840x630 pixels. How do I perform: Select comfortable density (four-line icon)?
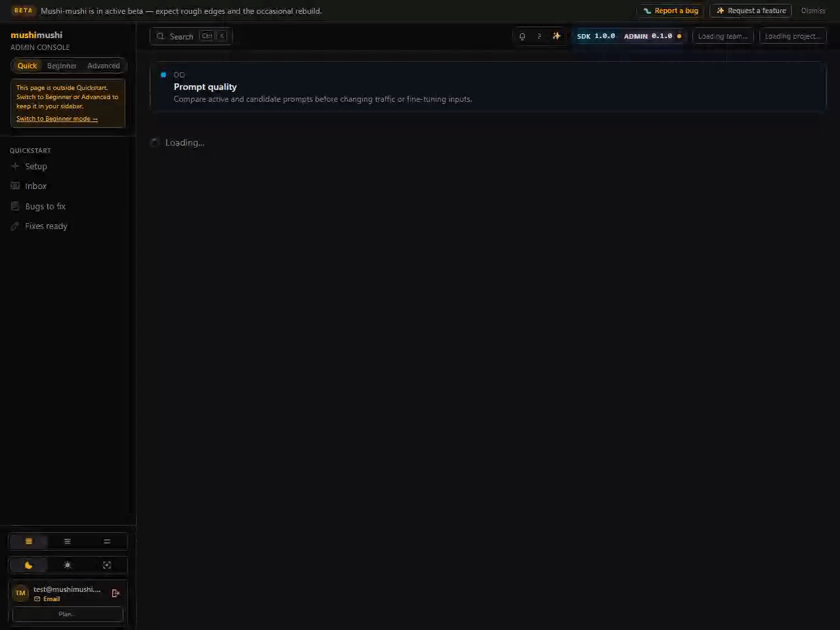(x=29, y=541)
